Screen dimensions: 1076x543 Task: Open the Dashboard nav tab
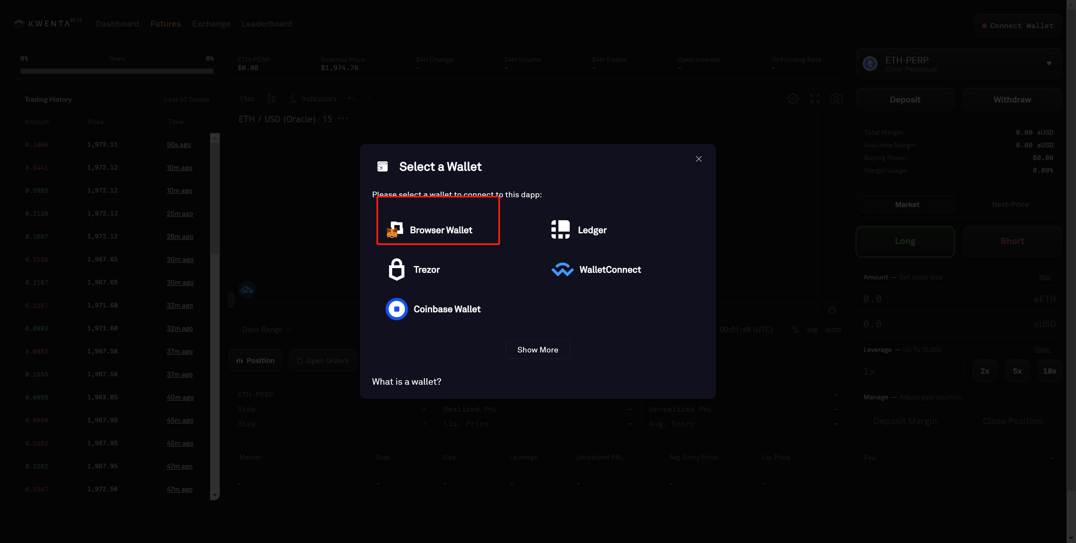pos(117,24)
